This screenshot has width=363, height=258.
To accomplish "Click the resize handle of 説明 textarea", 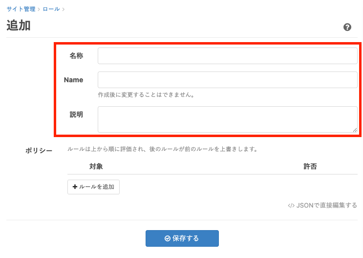I will [x=355, y=130].
